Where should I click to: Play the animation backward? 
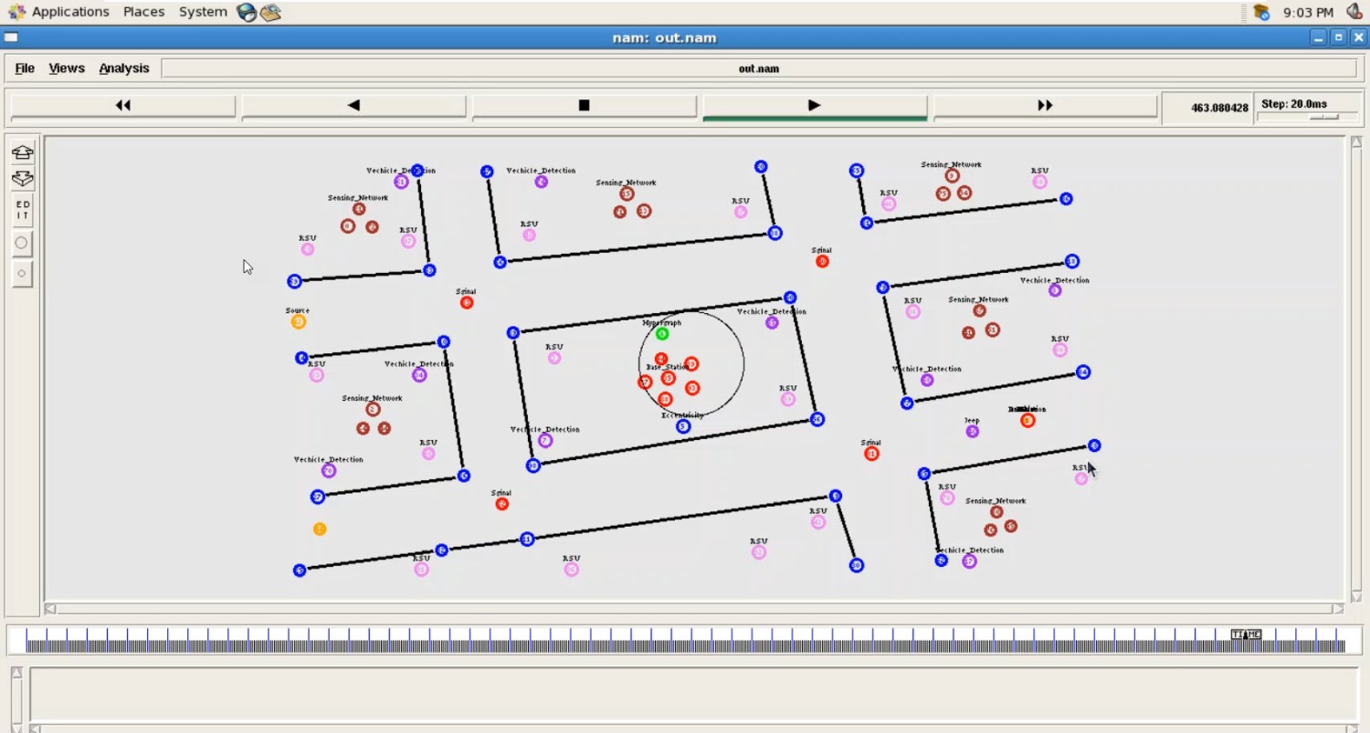[353, 106]
